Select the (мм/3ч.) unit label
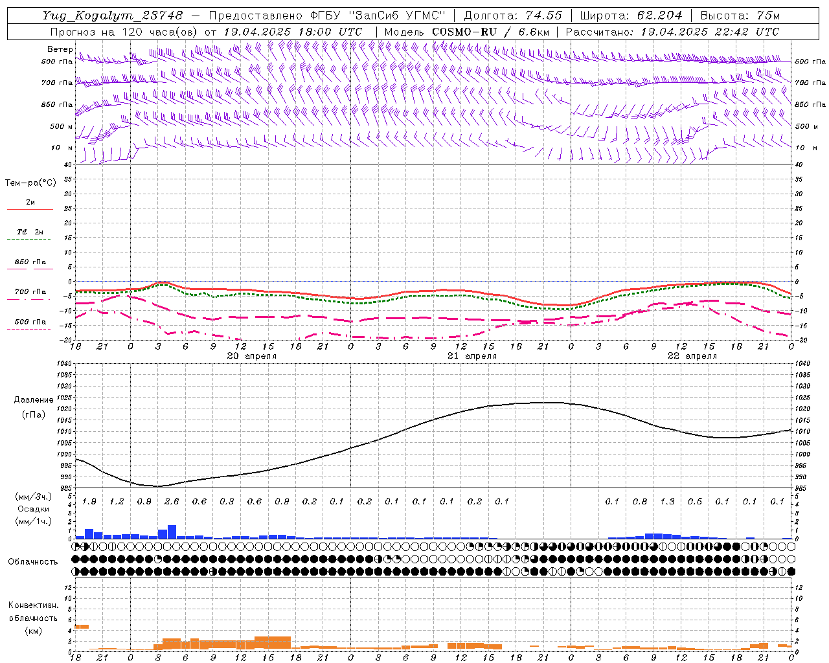The image size is (829, 663). pyautogui.click(x=34, y=497)
